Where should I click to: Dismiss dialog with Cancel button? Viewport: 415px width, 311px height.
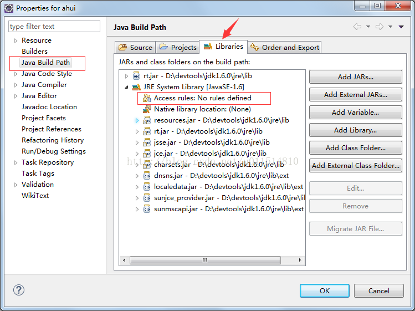(x=379, y=291)
